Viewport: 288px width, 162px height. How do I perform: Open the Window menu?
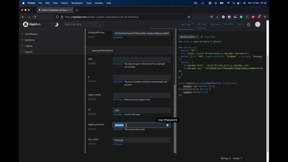coord(99,3)
